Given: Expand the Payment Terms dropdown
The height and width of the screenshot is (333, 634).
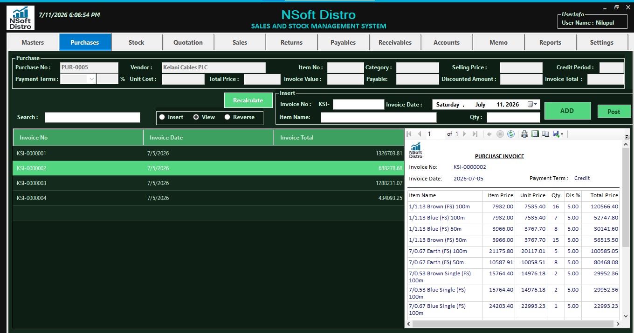Looking at the screenshot, I should 92,79.
